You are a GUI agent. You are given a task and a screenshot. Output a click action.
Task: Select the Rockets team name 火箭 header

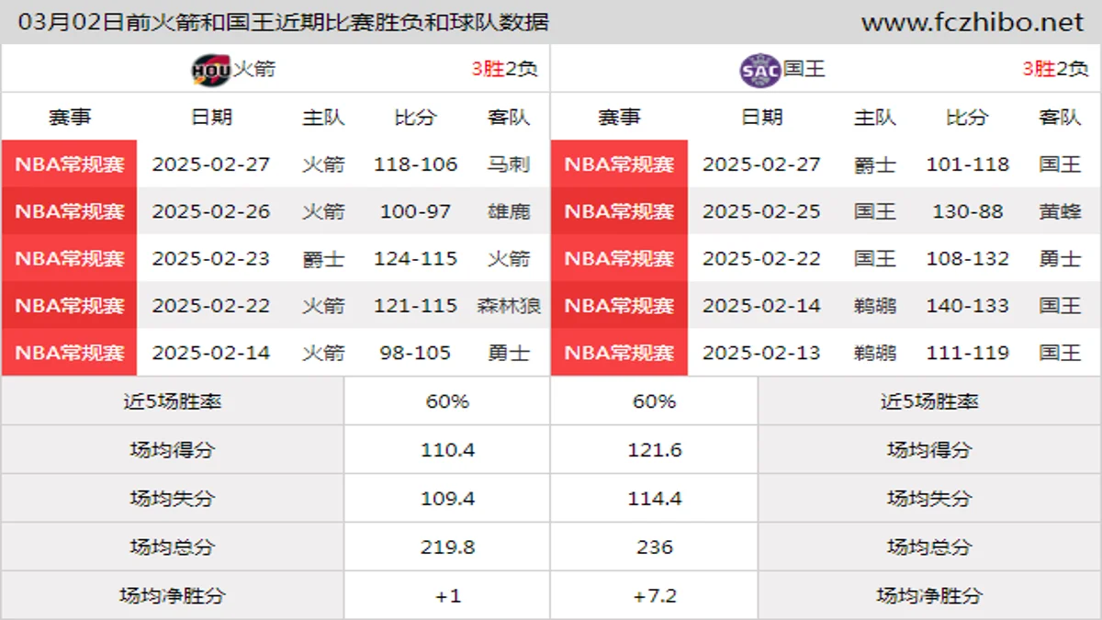coord(254,69)
